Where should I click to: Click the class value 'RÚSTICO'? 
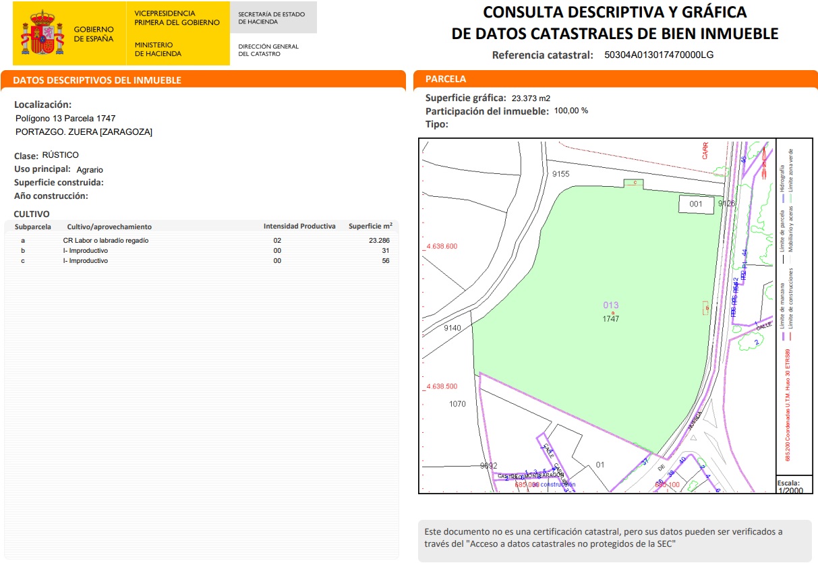[x=60, y=155]
